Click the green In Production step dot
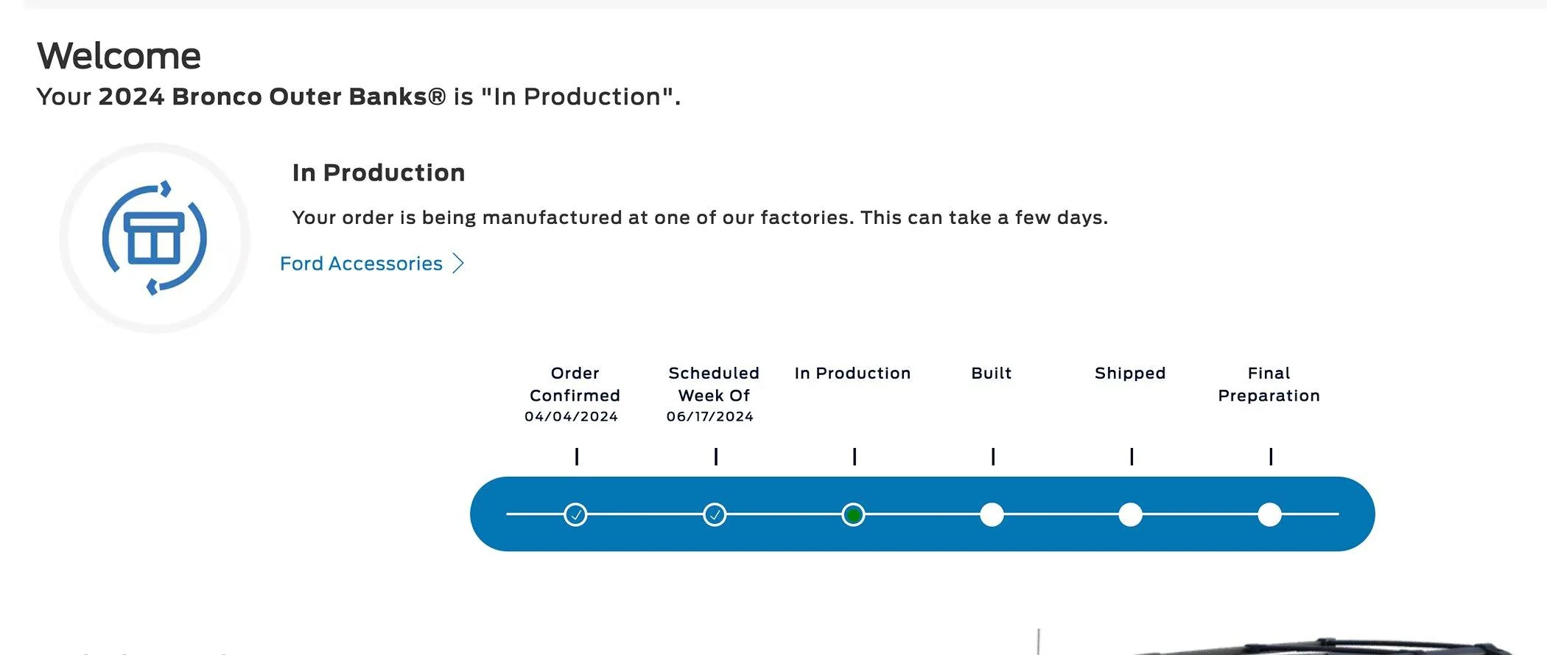This screenshot has height=655, width=1547. click(x=853, y=514)
